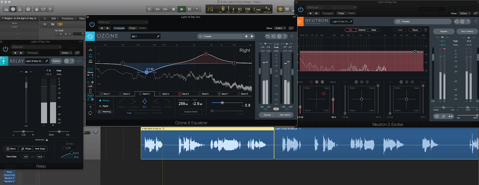Tick the Loop checkbox in Region inspector
The image size is (479, 185).
click(x=19, y=27)
